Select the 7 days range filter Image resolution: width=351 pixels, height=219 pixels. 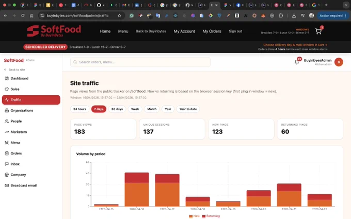click(99, 109)
